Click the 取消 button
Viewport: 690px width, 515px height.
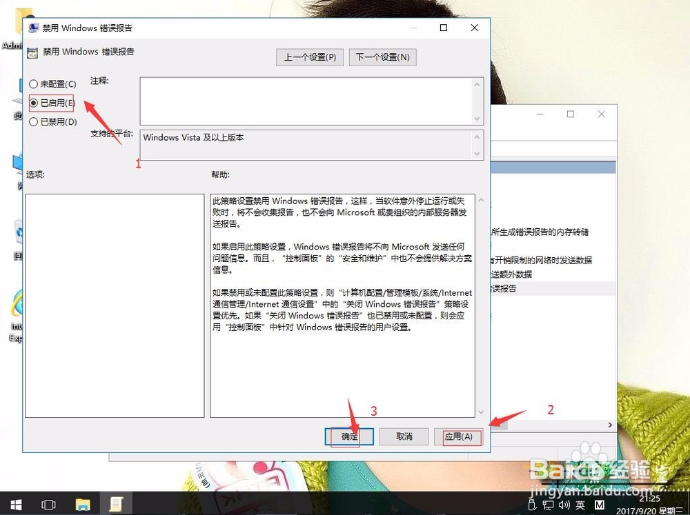404,436
